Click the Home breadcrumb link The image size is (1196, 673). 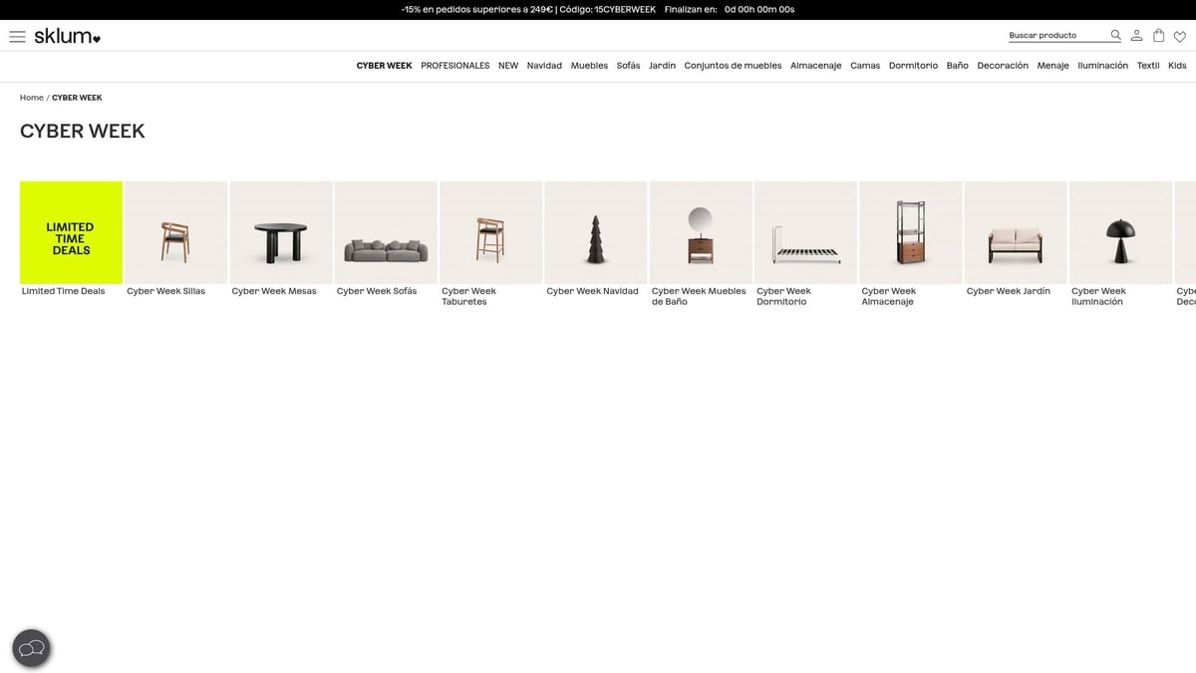(32, 98)
